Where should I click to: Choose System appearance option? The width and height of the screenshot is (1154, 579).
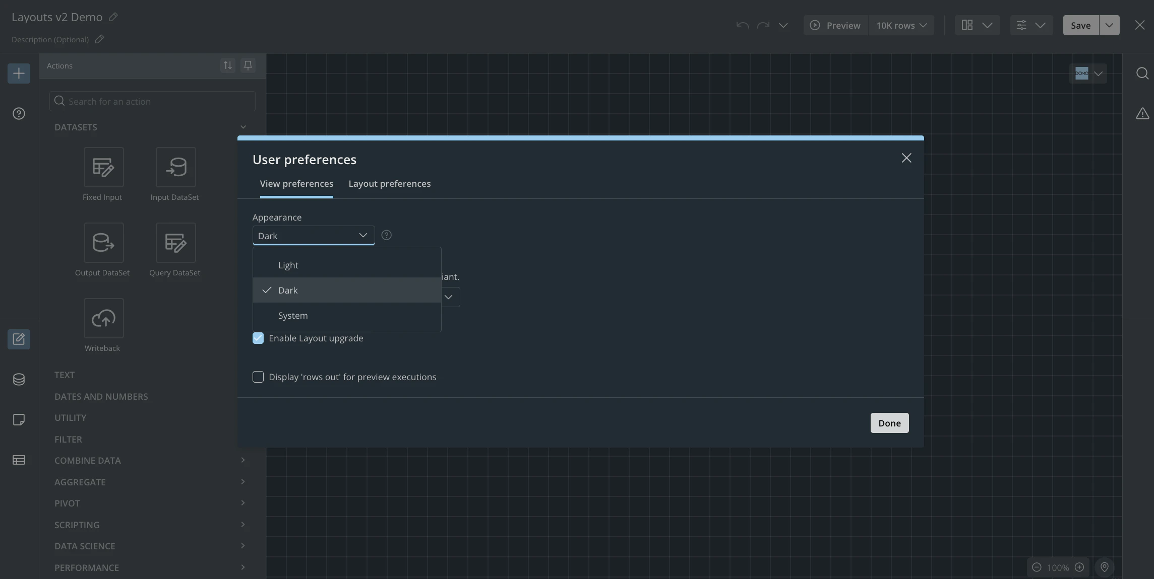pos(293,316)
